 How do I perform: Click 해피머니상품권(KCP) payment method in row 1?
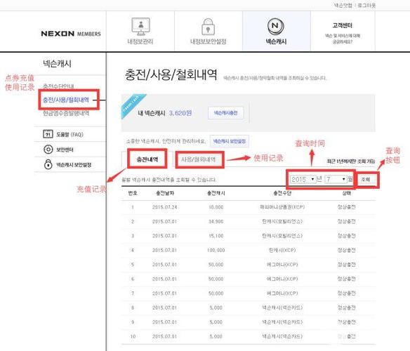(282, 207)
